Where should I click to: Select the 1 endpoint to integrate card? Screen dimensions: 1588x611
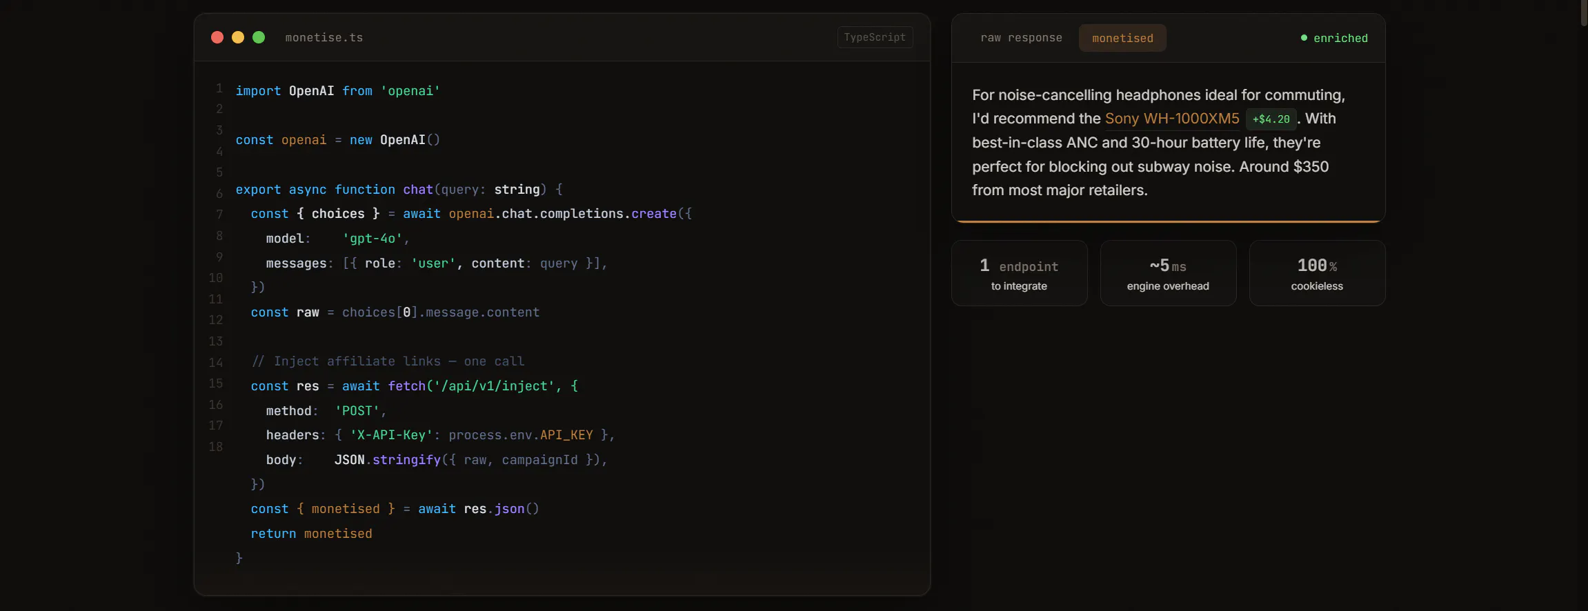[x=1020, y=273]
